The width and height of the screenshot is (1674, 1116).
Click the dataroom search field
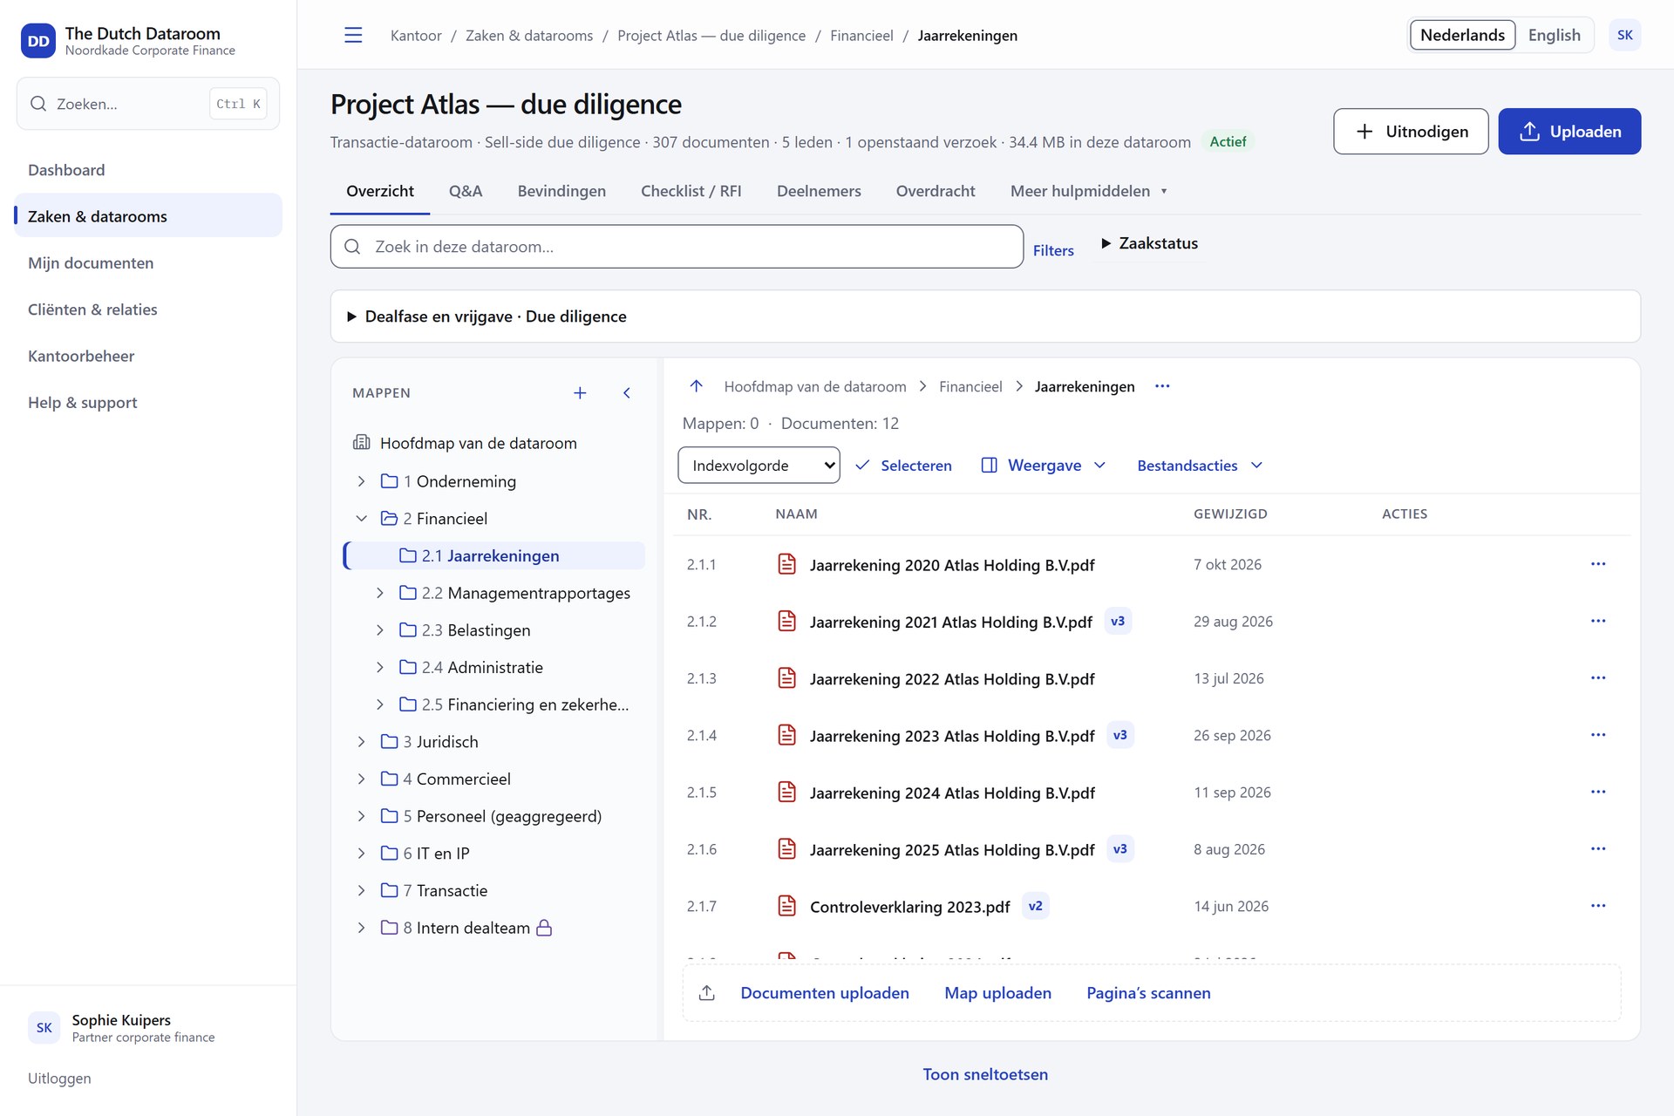[x=677, y=247]
